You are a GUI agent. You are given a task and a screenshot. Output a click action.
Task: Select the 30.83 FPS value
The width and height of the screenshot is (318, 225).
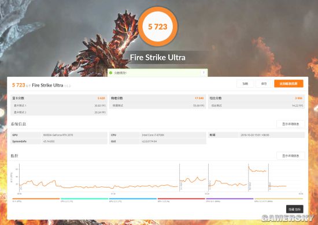click(x=100, y=106)
